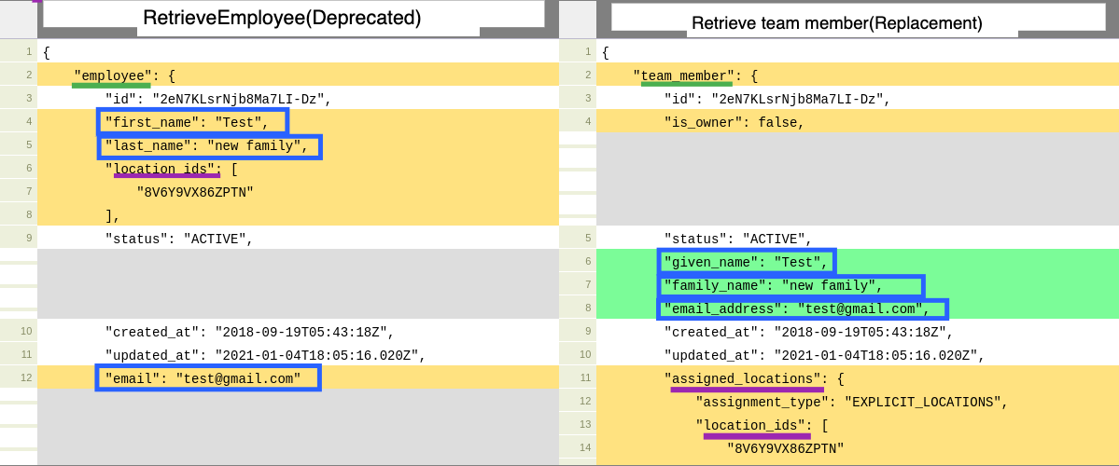Click "location_ids": [ in the Retrieve team member pane
Screen dimensions: 1119x466
(x=762, y=425)
